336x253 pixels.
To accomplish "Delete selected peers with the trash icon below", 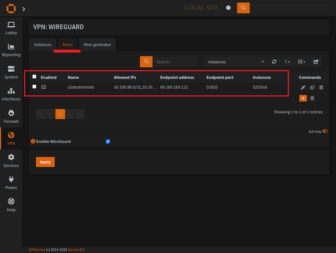I will [312, 98].
